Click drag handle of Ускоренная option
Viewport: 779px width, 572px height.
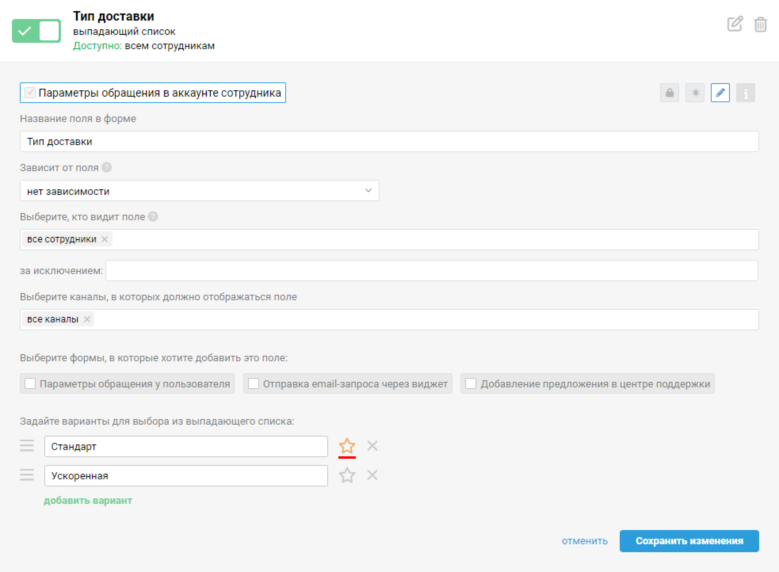[27, 475]
